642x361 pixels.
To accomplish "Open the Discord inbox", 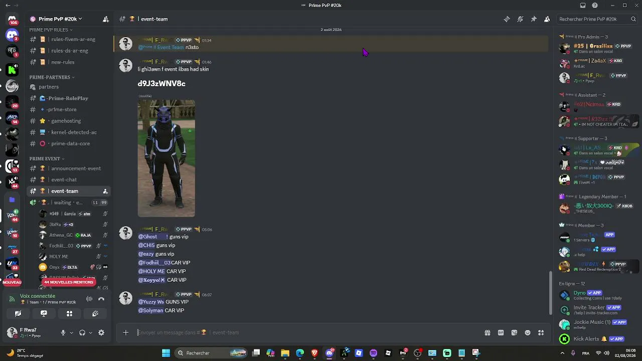I will 583,6.
